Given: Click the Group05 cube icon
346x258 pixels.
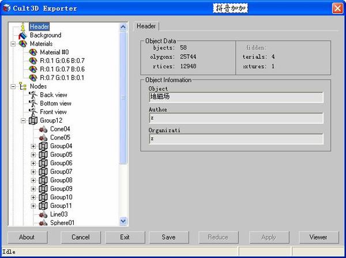Looking at the screenshot, I should (x=43, y=155).
